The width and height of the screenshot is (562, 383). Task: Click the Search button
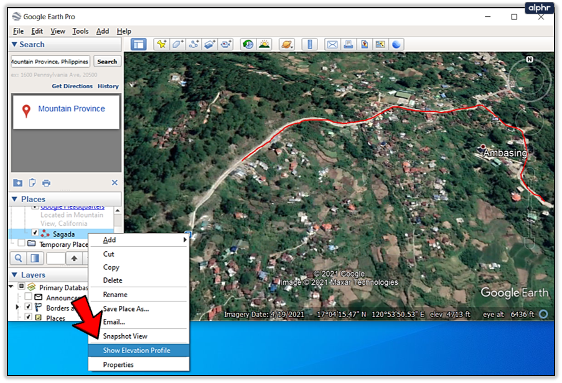tap(107, 62)
